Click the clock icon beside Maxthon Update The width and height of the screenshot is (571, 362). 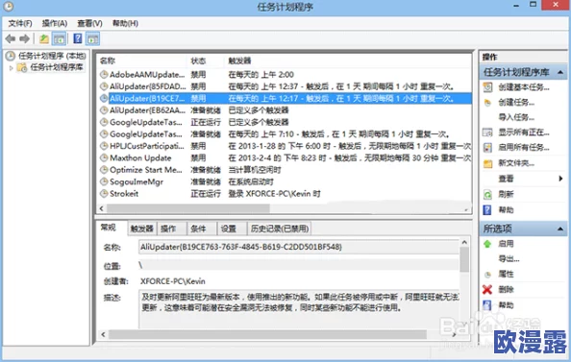104,157
